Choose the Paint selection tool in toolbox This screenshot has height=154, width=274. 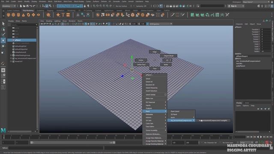coord(3,35)
